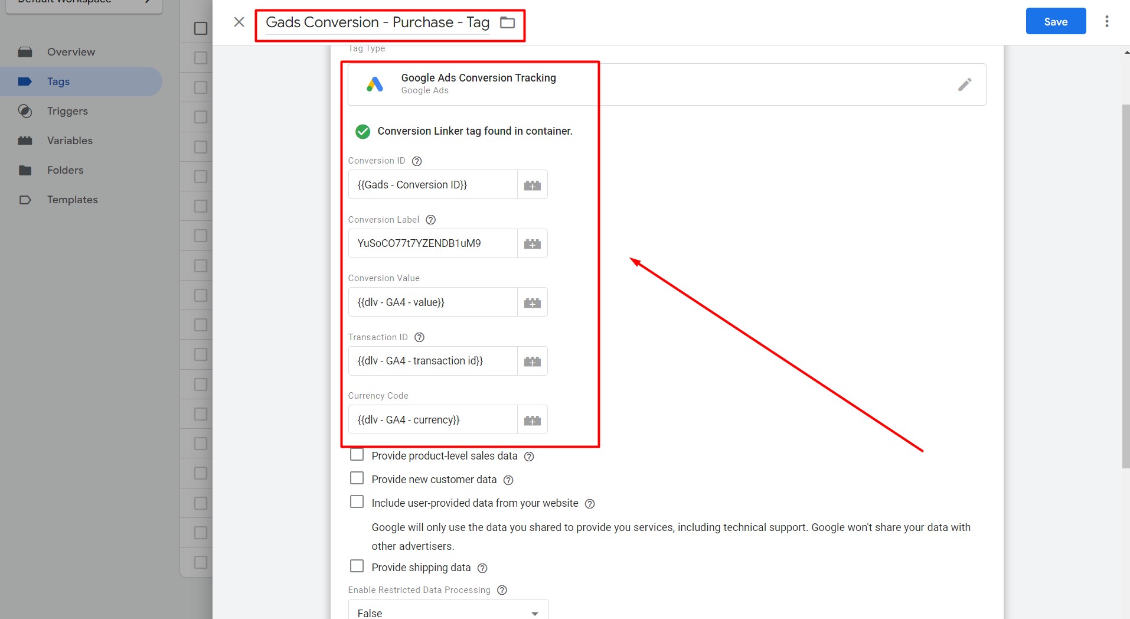Click the Conversion Label input field
Image resolution: width=1130 pixels, height=619 pixels.
click(x=433, y=243)
